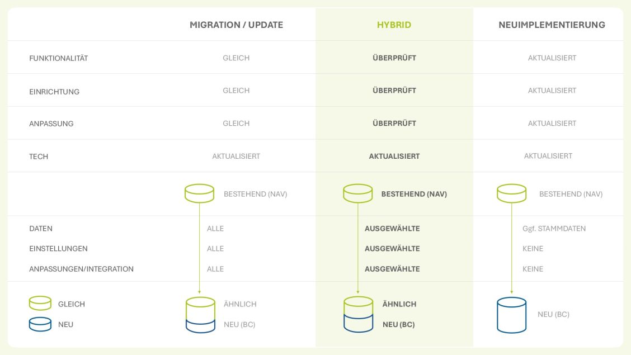Select the MIGRATION / UPDATE column header

click(x=236, y=25)
